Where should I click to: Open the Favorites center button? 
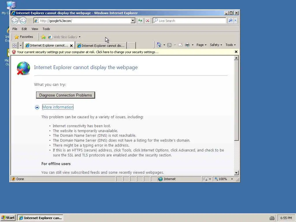(24, 37)
